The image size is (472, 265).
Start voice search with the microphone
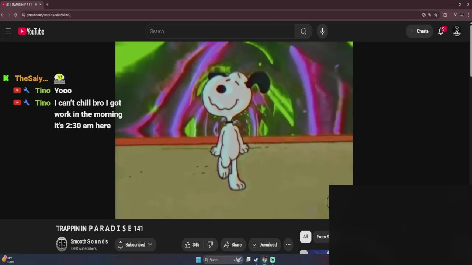pyautogui.click(x=322, y=31)
